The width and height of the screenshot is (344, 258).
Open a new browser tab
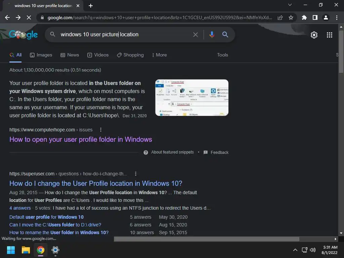click(91, 6)
